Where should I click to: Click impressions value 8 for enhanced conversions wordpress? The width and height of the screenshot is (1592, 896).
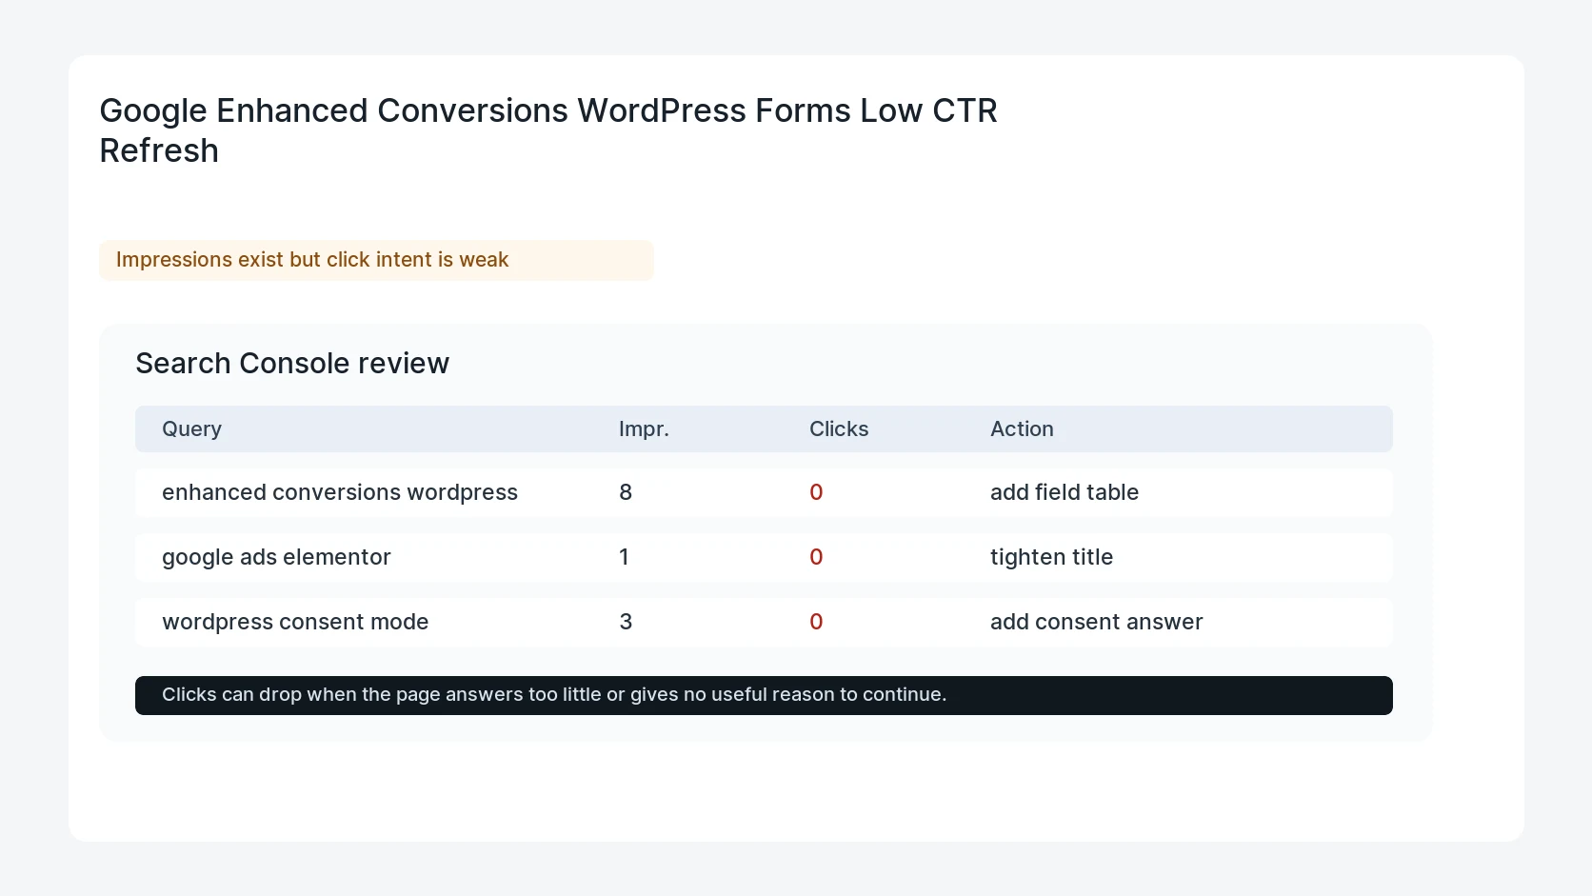coord(626,492)
